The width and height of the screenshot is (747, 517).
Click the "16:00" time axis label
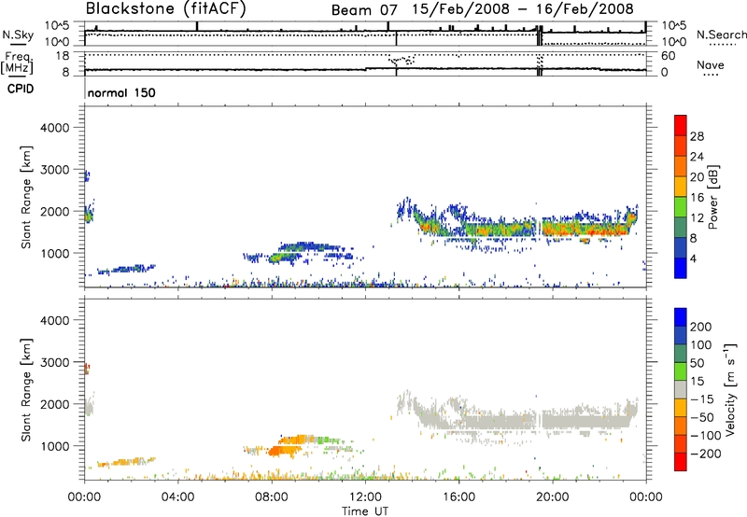pos(458,497)
